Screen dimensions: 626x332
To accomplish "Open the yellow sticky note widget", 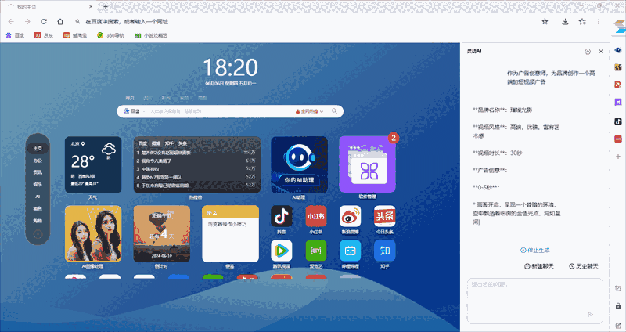I will [230, 233].
